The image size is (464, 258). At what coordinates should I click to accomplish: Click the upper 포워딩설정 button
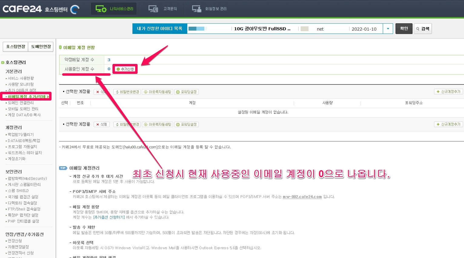point(186,92)
